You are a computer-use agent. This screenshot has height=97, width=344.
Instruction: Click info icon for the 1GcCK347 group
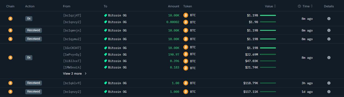(x=329, y=58)
